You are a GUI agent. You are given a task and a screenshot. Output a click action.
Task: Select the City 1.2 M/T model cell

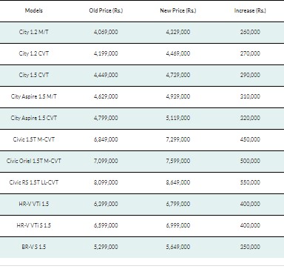coord(34,32)
